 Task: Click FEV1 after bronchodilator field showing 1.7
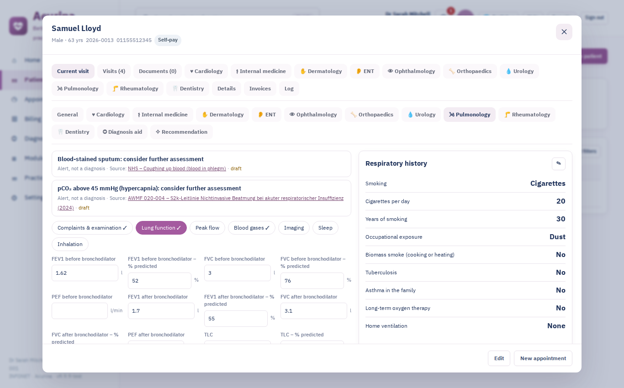tap(161, 311)
